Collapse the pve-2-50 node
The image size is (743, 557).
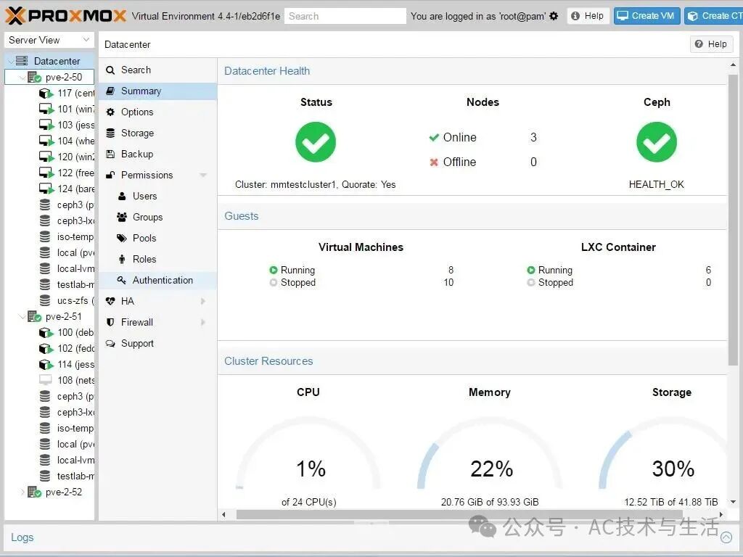tap(22, 77)
